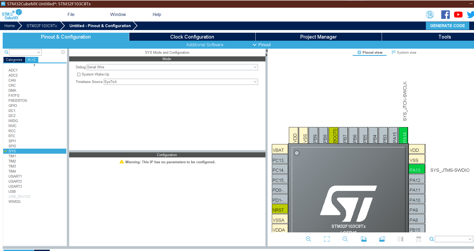The height and width of the screenshot is (251, 474).
Task: Click the category search magnifier icon
Action: click(x=6, y=52)
